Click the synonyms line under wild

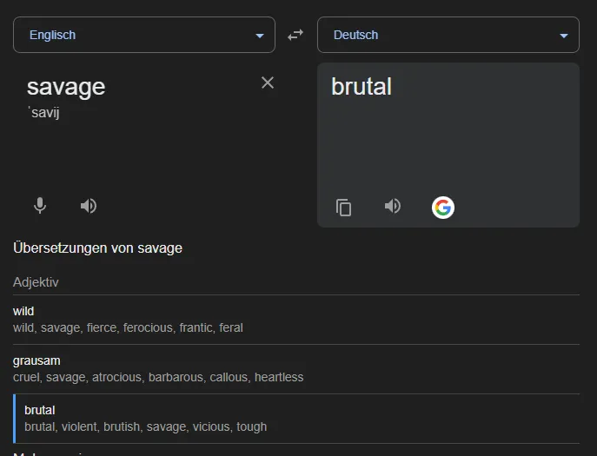point(128,327)
